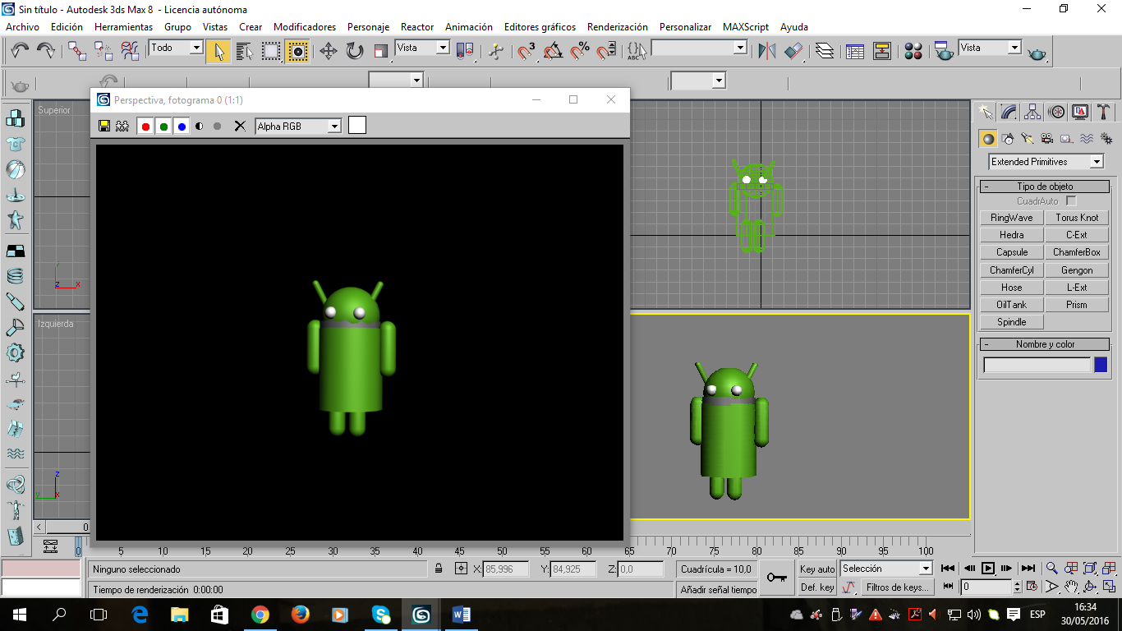This screenshot has width=1122, height=631.
Task: Open the Modificadores menu
Action: (x=304, y=27)
